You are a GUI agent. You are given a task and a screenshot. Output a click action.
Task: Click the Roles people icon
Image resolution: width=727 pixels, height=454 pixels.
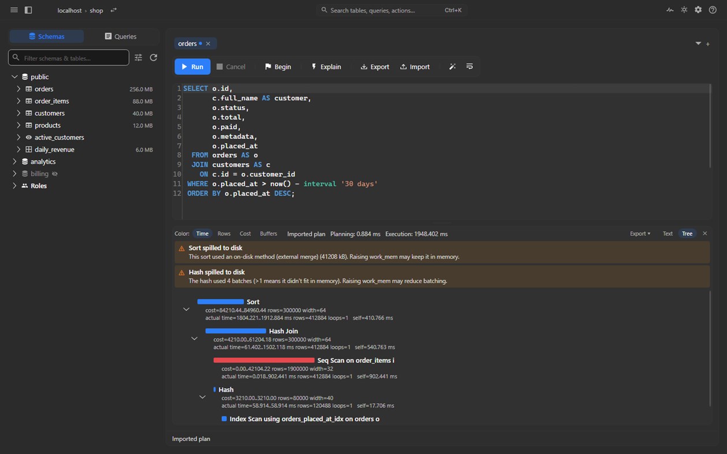(x=25, y=186)
